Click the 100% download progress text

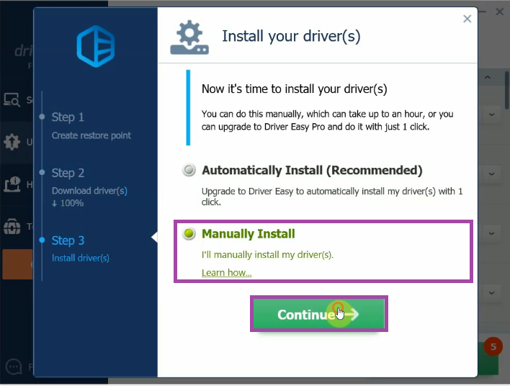68,203
